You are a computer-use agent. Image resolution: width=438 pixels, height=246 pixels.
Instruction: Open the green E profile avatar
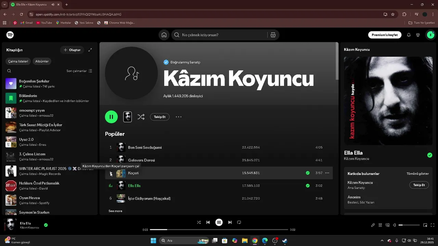[430, 35]
